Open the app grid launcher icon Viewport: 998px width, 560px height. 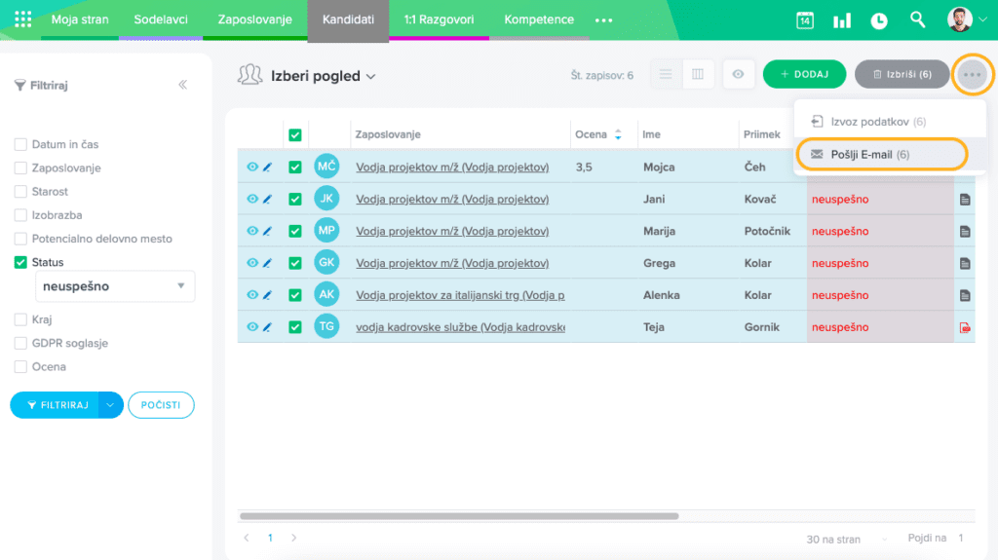click(23, 19)
